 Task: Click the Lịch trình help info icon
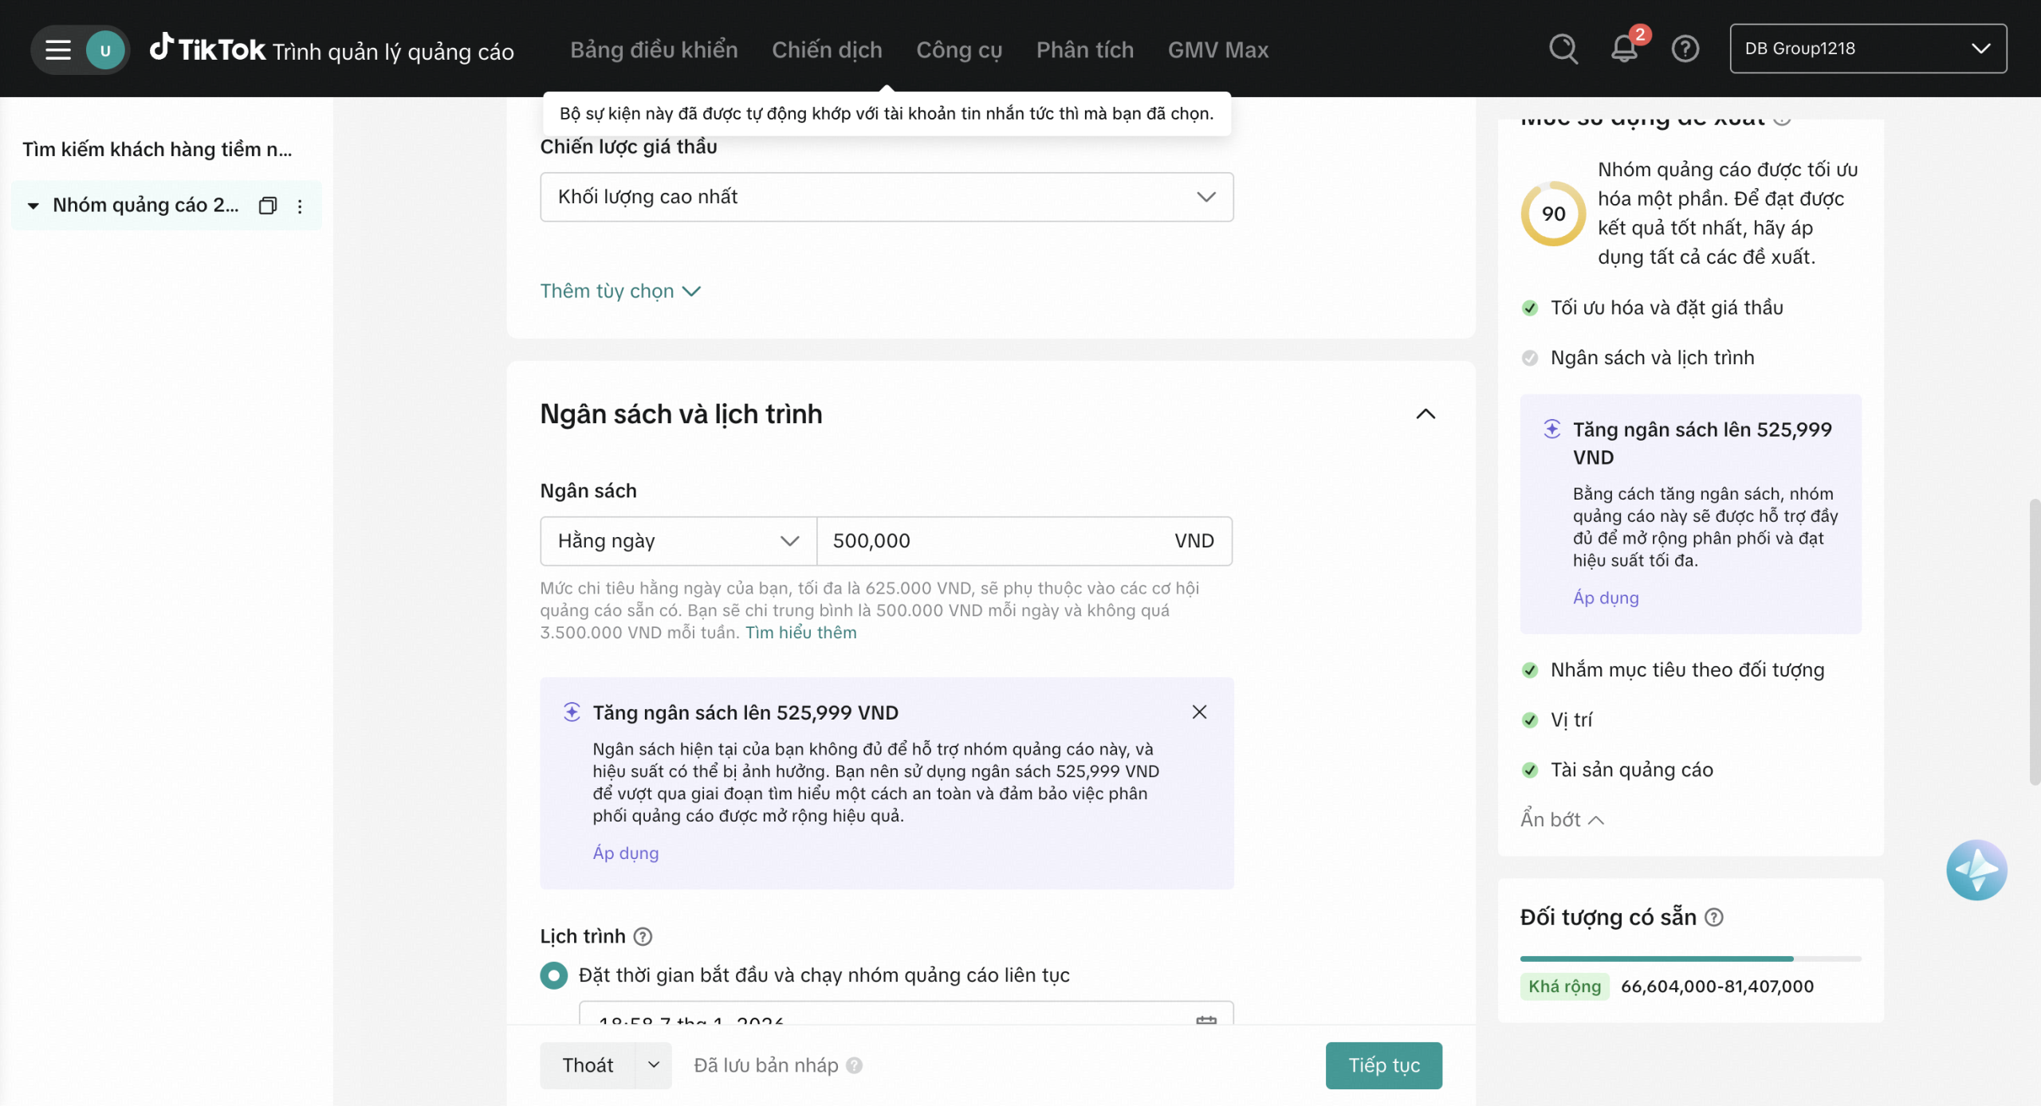[x=643, y=936]
